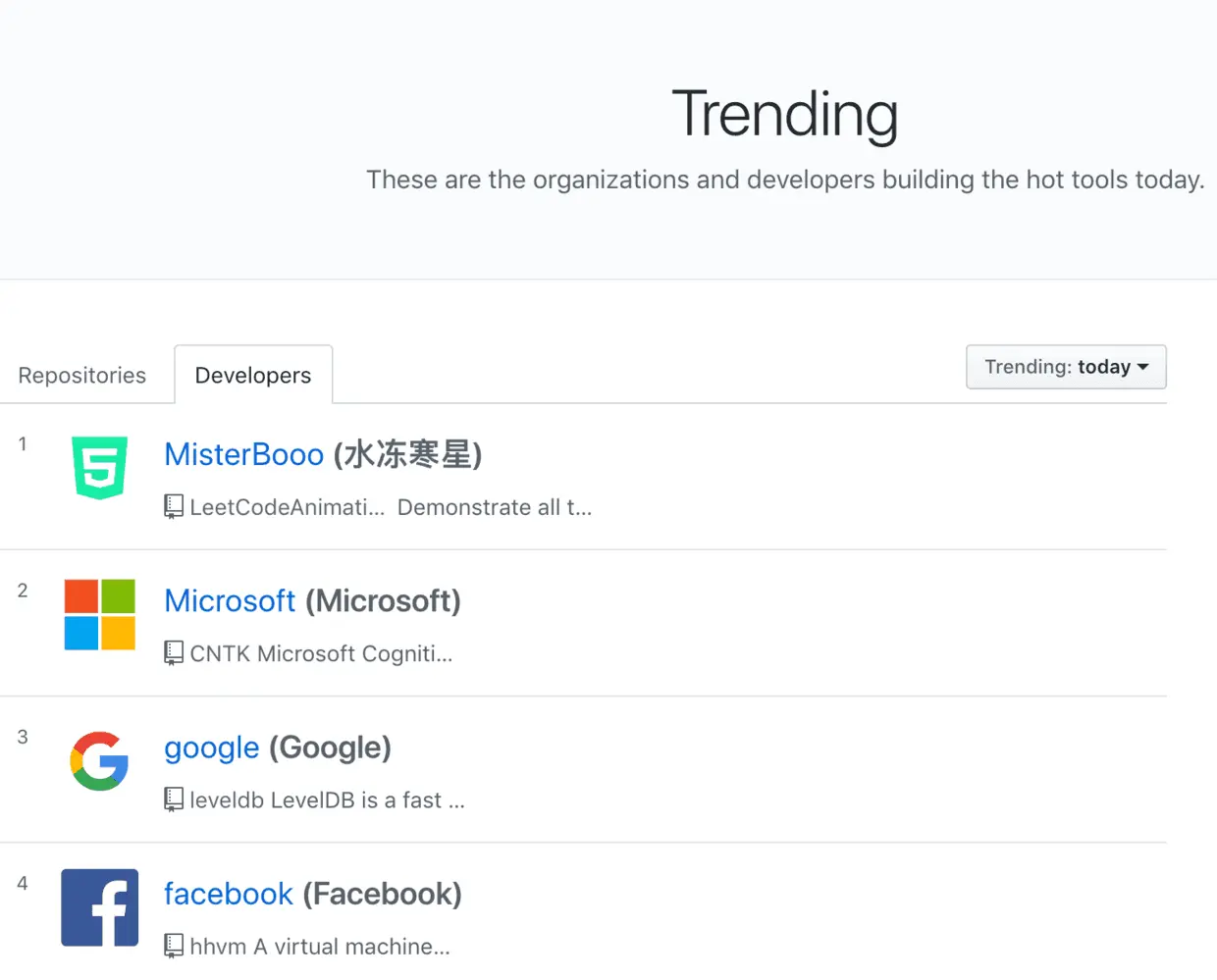Click rank number 4 beside facebook
The image size is (1217, 980).
(23, 883)
